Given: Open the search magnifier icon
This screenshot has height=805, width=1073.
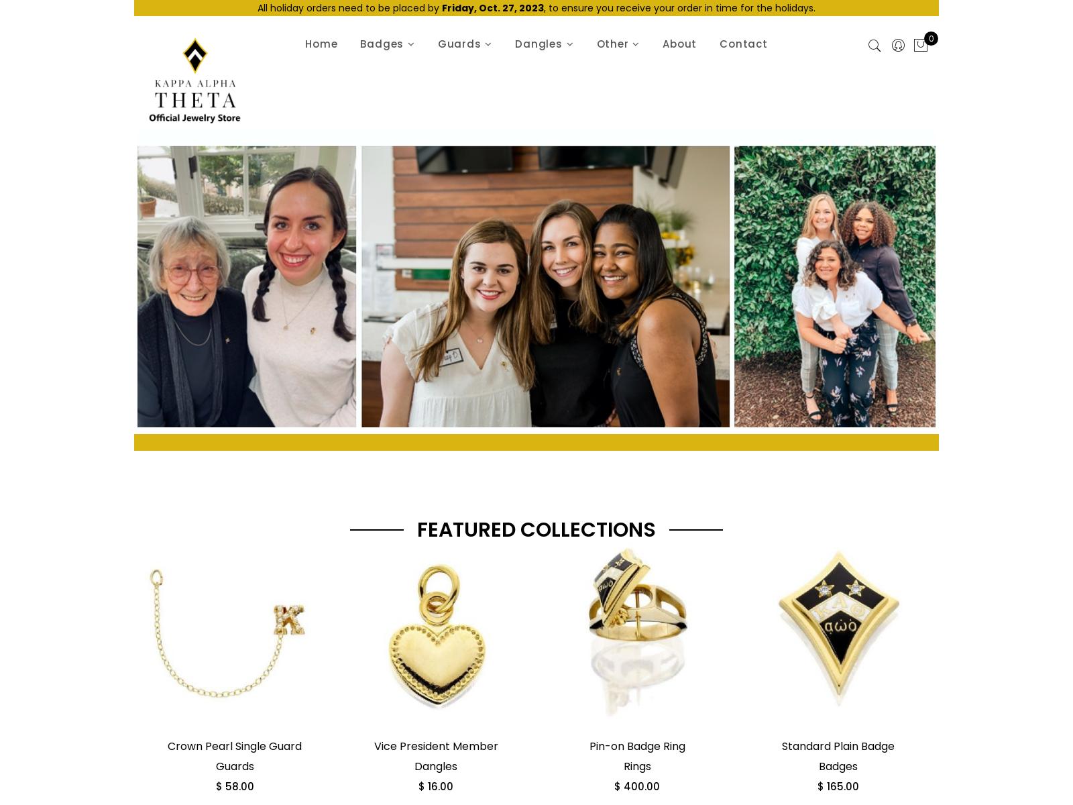Looking at the screenshot, I should click(x=874, y=46).
